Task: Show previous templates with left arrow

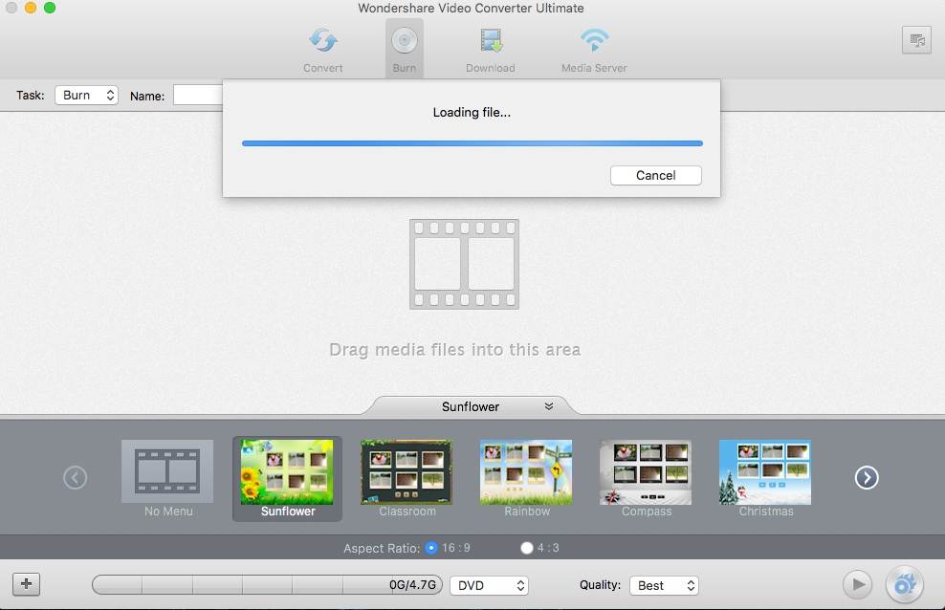Action: pyautogui.click(x=76, y=477)
